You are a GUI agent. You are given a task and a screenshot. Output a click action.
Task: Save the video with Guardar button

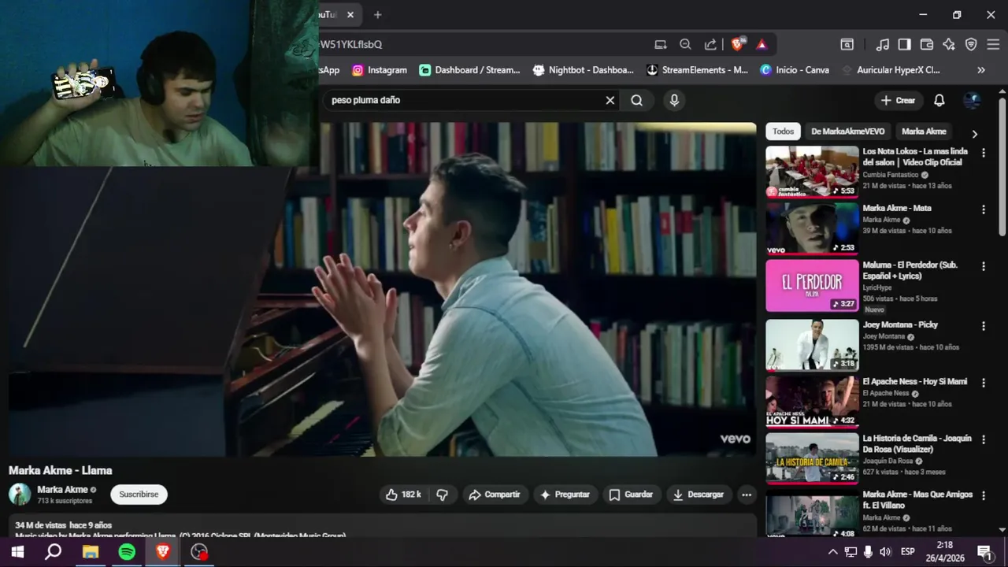(x=631, y=495)
